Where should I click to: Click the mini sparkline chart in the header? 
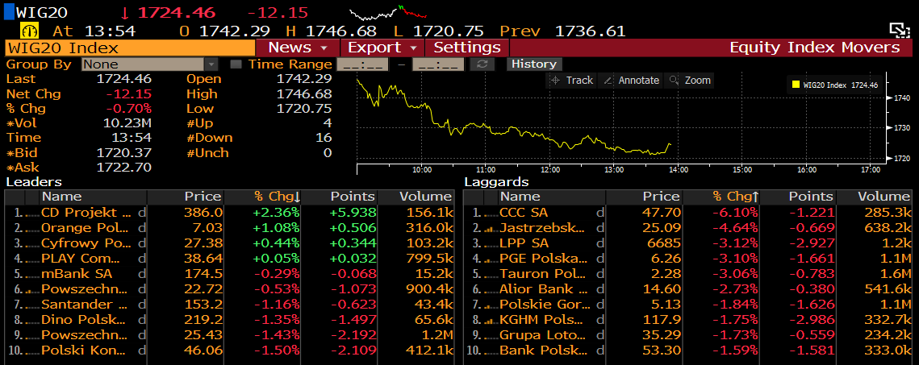tap(387, 12)
